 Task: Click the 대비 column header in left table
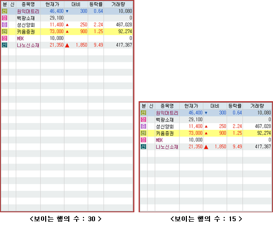click(76, 4)
